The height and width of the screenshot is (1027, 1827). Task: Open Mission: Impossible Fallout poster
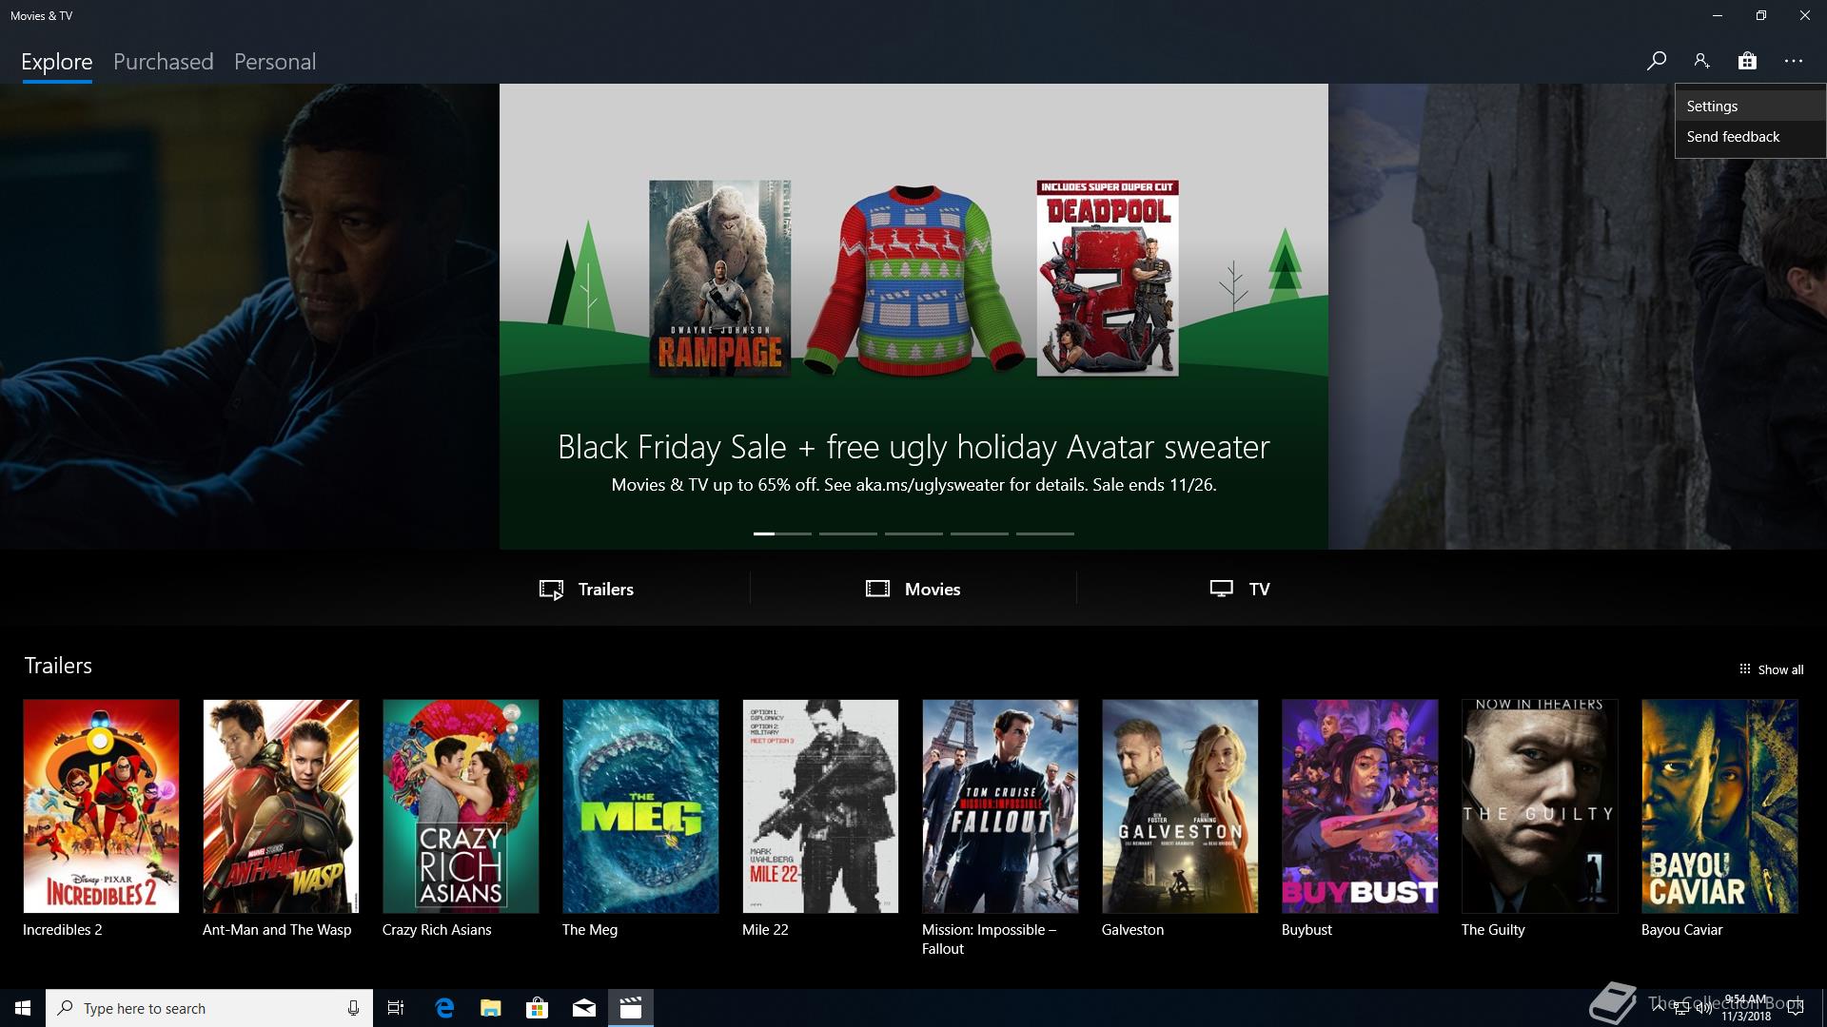tap(1000, 806)
